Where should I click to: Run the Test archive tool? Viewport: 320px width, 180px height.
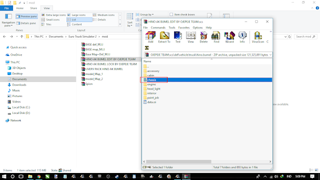tap(178, 37)
